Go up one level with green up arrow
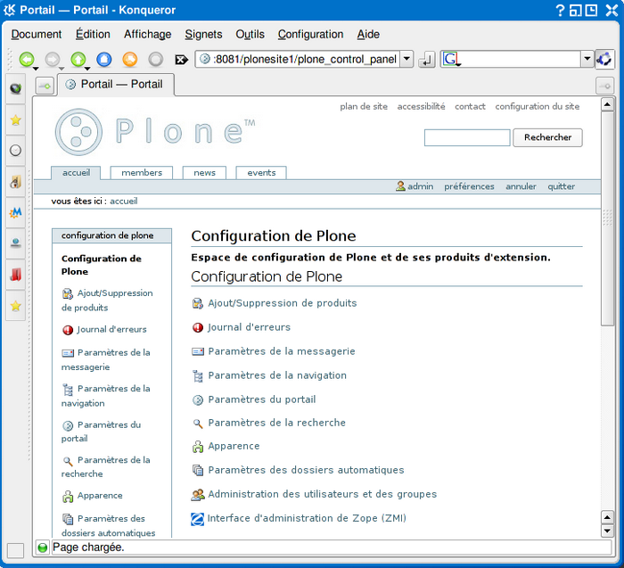Screen dimensions: 624x568 [x=78, y=60]
